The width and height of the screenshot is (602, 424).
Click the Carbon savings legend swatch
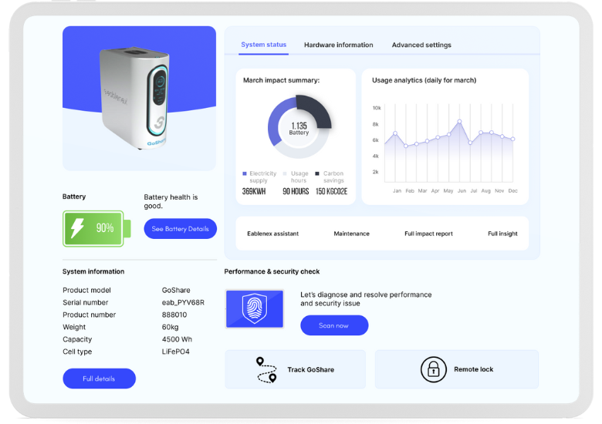point(317,173)
